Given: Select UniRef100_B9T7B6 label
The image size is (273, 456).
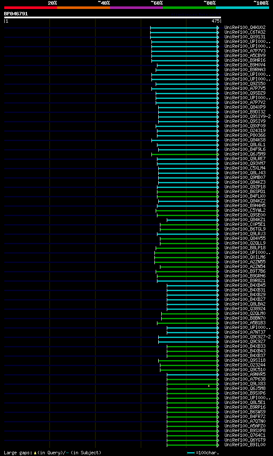Looking at the screenshot, I should click(245, 271).
